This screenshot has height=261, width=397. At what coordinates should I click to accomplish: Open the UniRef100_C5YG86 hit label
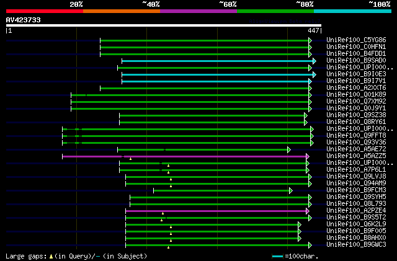point(356,40)
